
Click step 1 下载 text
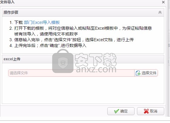click(18, 22)
